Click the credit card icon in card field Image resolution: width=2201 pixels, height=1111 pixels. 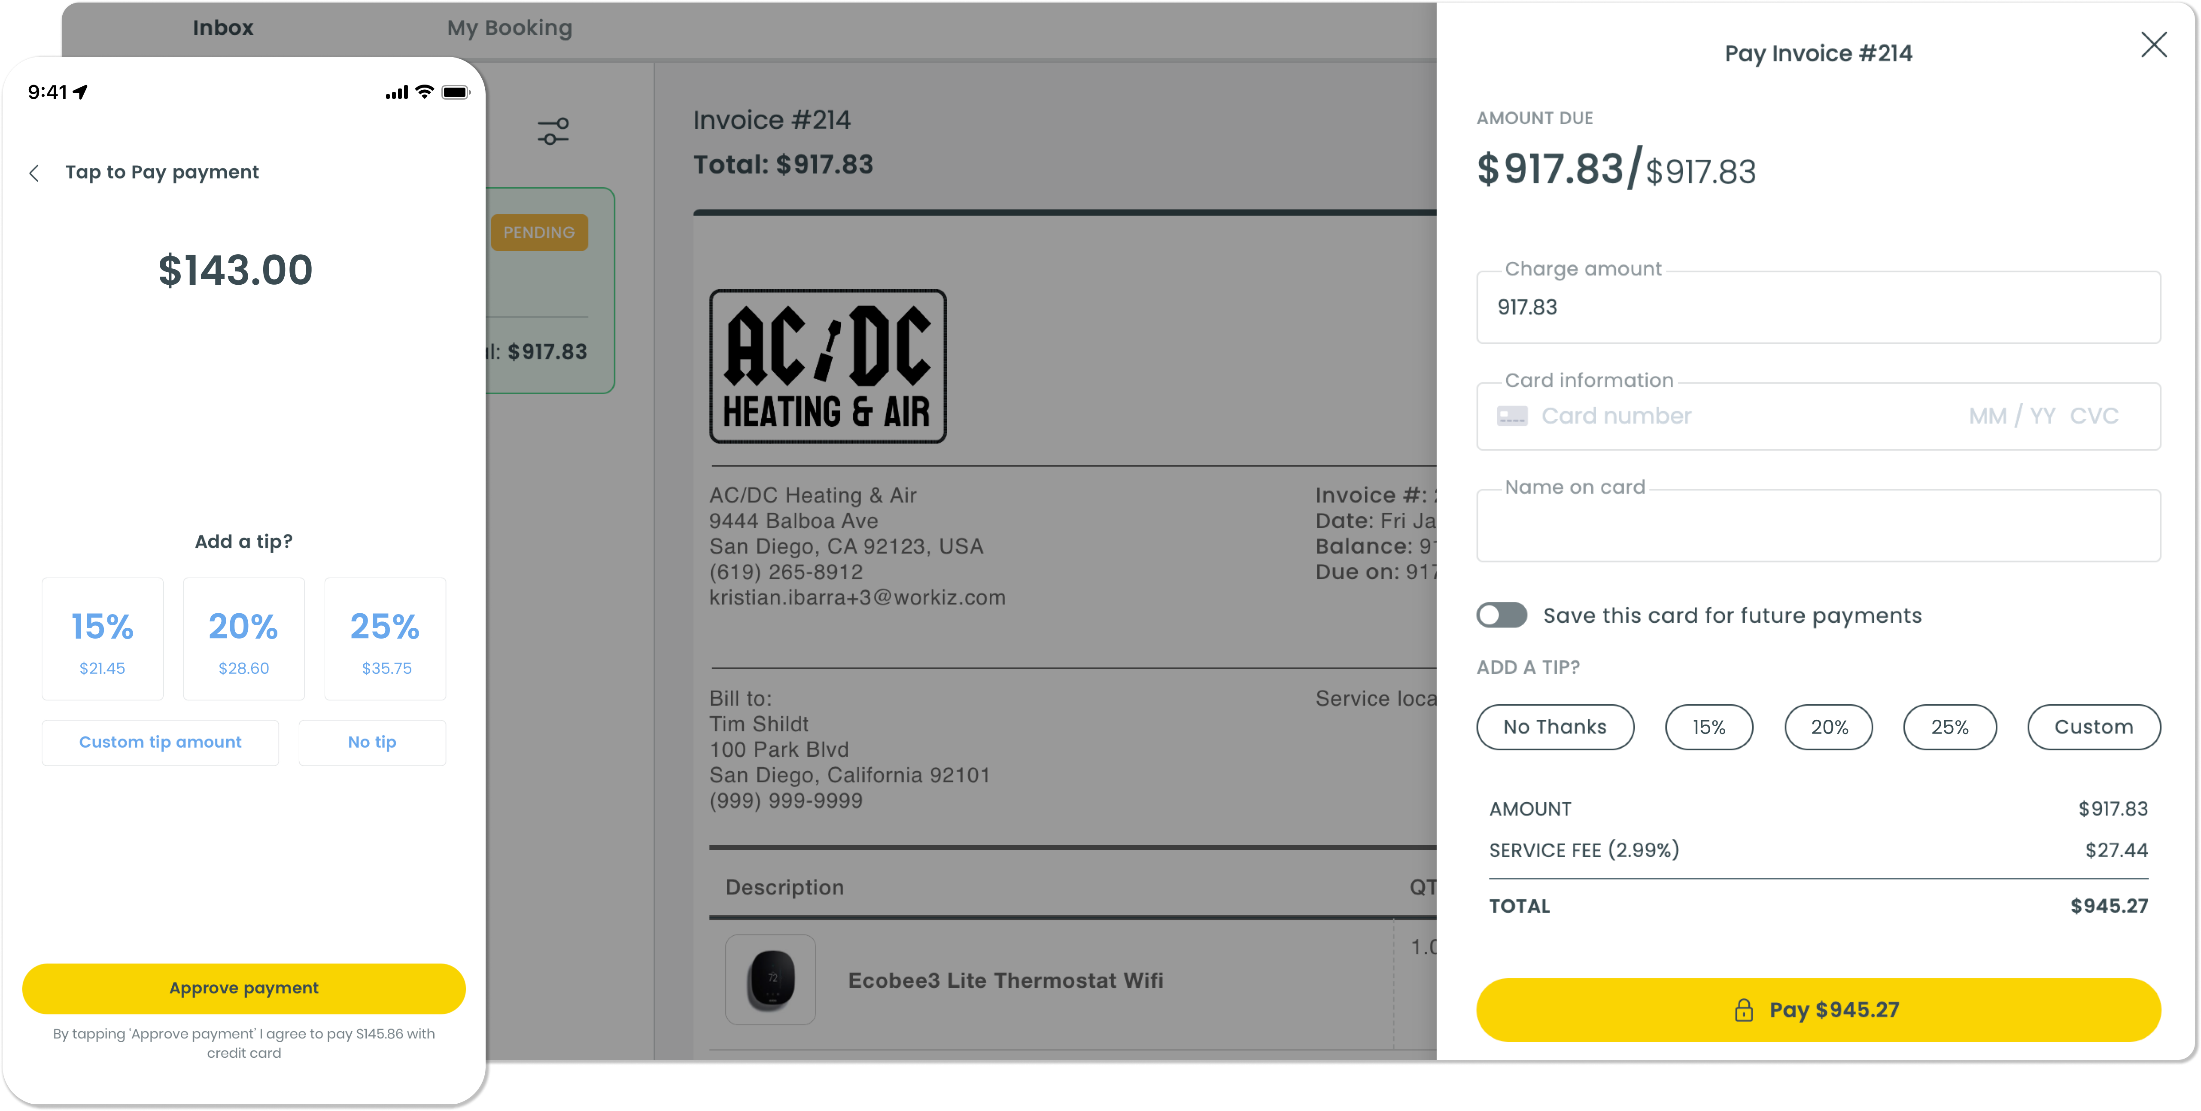tap(1511, 416)
